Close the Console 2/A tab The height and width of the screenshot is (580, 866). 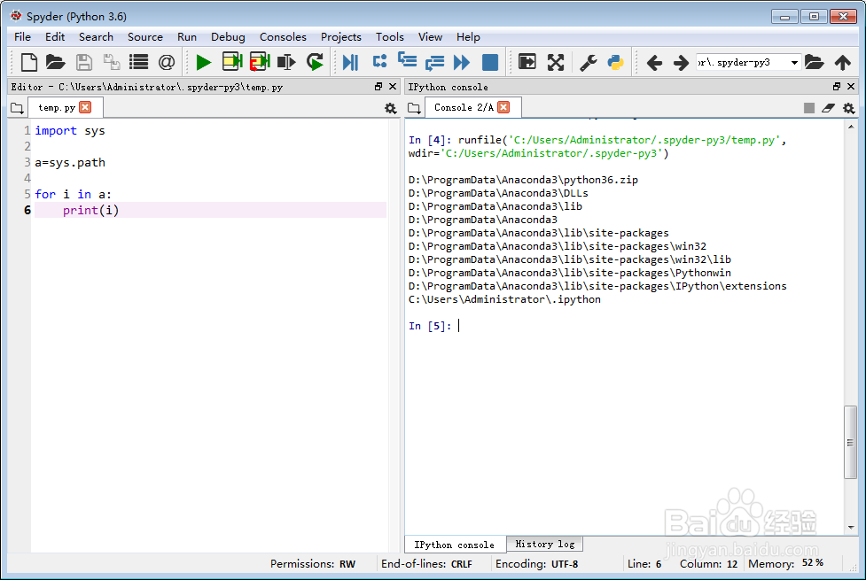pyautogui.click(x=503, y=107)
